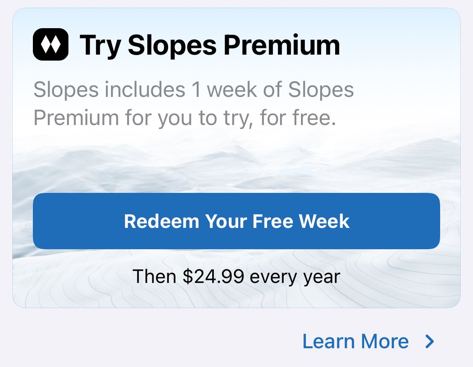Select the Try Slopes Premium heading
The width and height of the screenshot is (473, 367).
[x=210, y=45]
